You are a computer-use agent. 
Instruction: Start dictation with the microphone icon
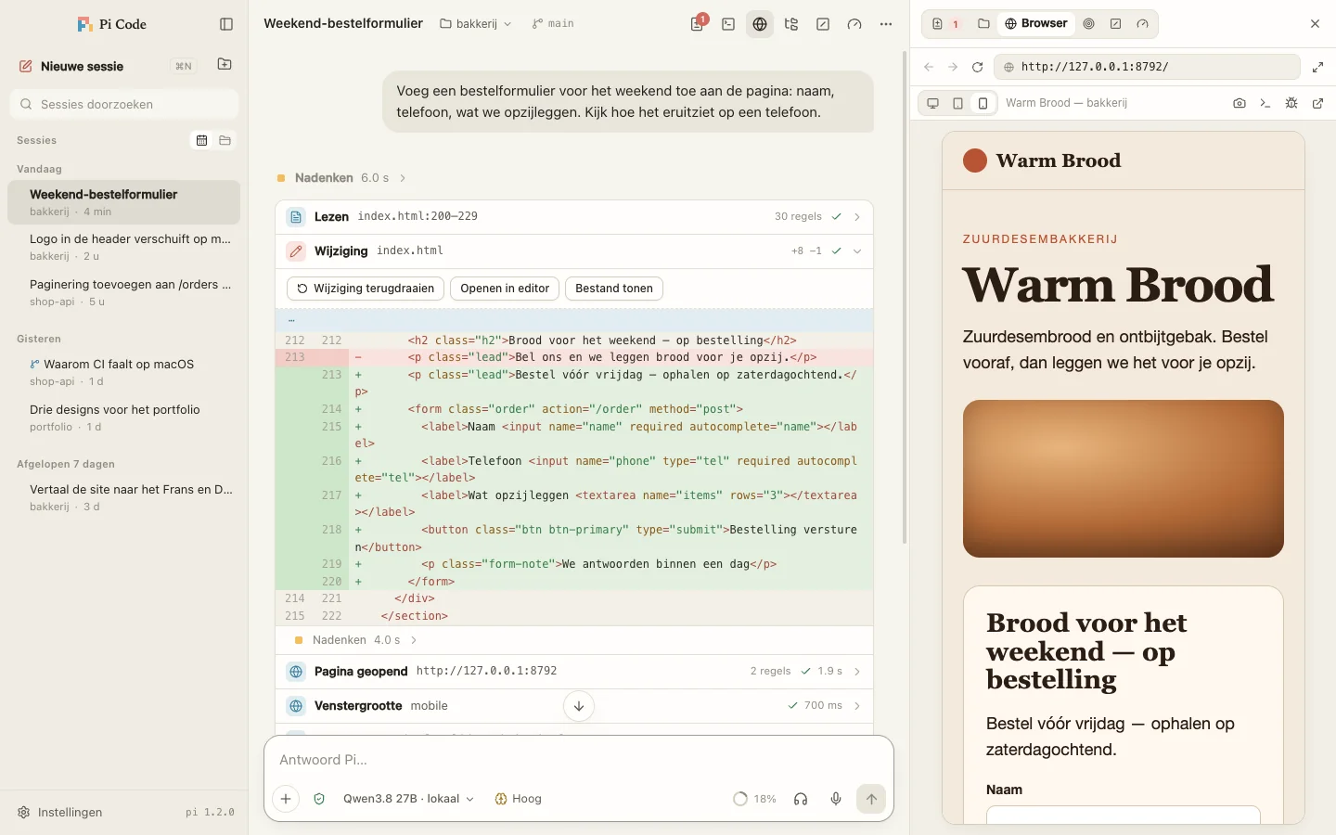(x=836, y=799)
